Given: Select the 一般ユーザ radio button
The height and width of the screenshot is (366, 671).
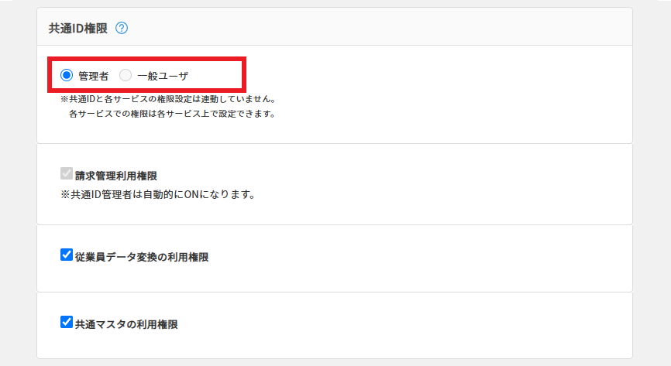Looking at the screenshot, I should coord(126,76).
